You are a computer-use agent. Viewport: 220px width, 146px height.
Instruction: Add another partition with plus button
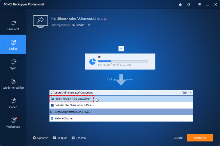click(121, 49)
